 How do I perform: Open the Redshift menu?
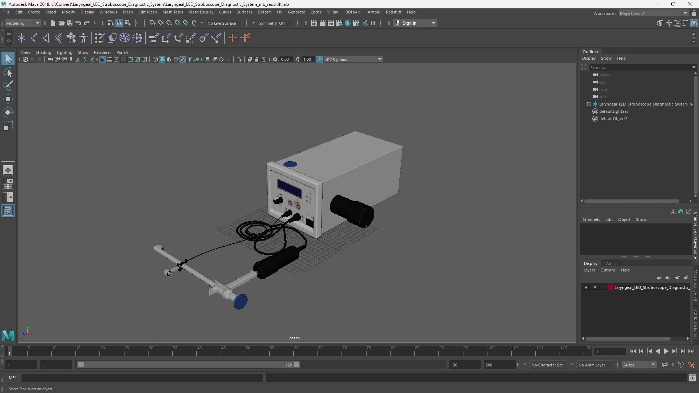(394, 12)
